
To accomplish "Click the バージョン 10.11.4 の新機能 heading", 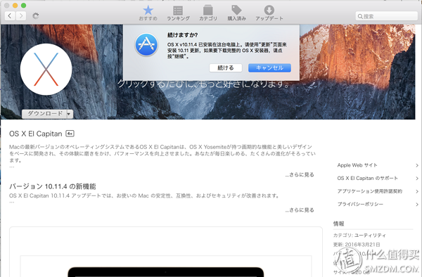I will pyautogui.click(x=53, y=186).
